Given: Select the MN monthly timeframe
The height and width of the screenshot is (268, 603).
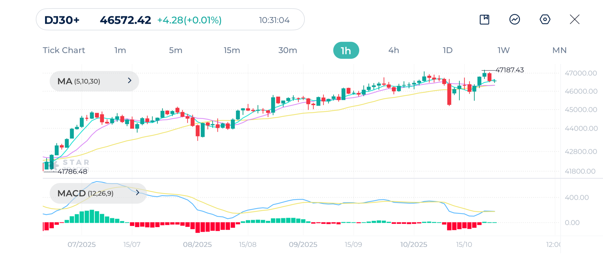Looking at the screenshot, I should pos(559,50).
